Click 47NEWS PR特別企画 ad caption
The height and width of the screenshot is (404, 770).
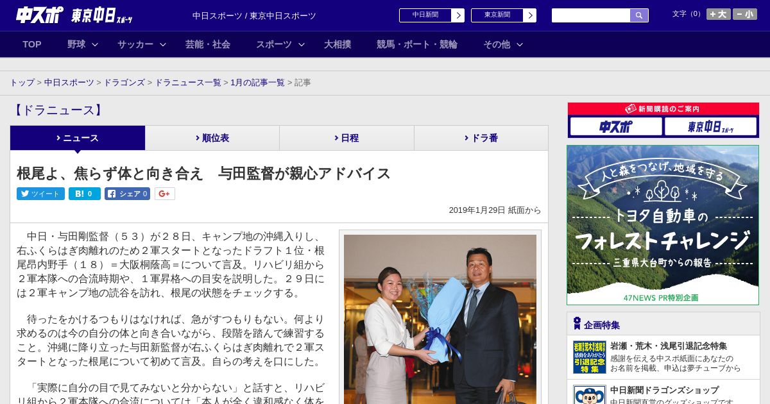(661, 298)
